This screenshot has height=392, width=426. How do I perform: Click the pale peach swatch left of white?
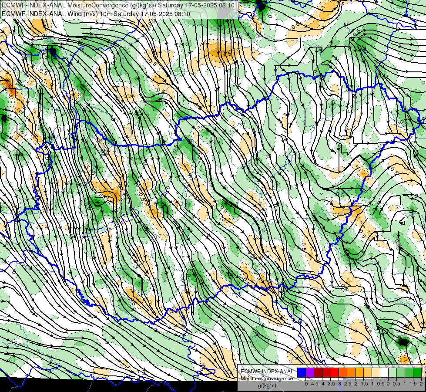[376, 373]
